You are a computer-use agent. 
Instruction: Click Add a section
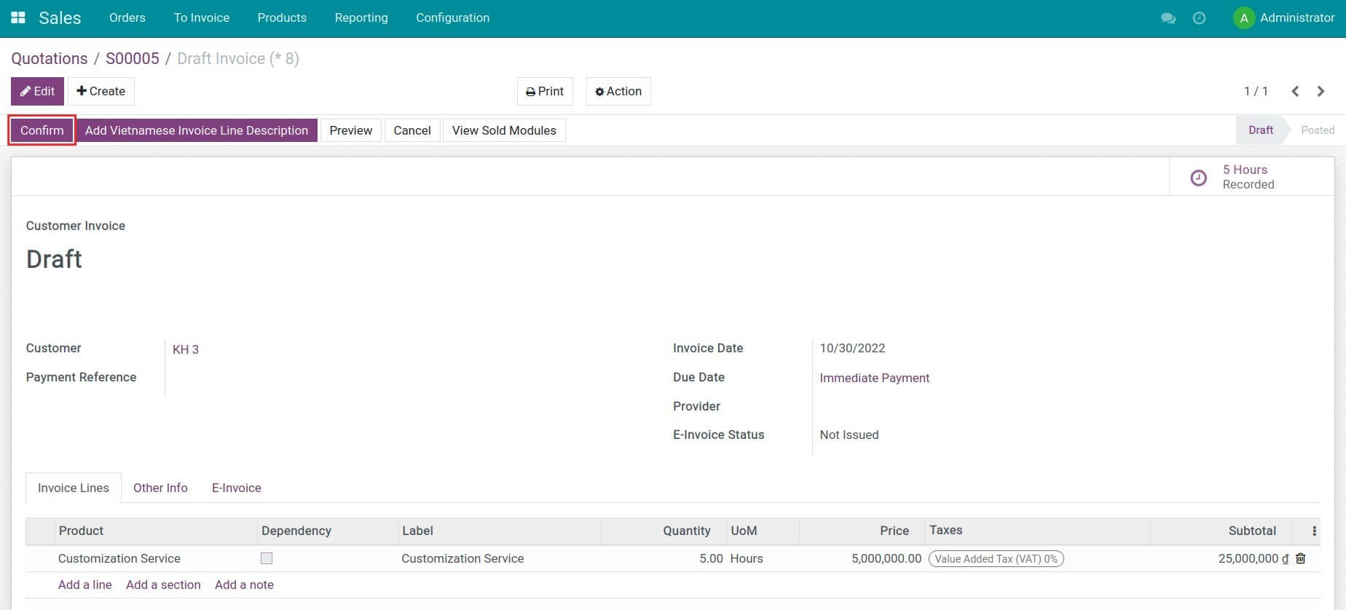point(163,585)
